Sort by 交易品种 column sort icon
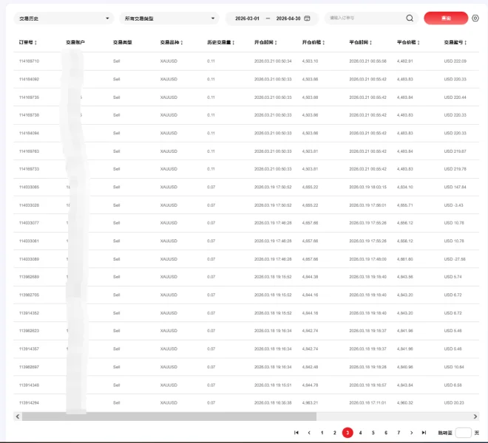Viewport: 488px width, 443px height. [x=181, y=43]
